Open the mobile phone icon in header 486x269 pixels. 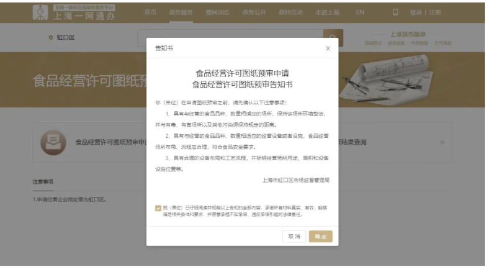click(x=395, y=12)
